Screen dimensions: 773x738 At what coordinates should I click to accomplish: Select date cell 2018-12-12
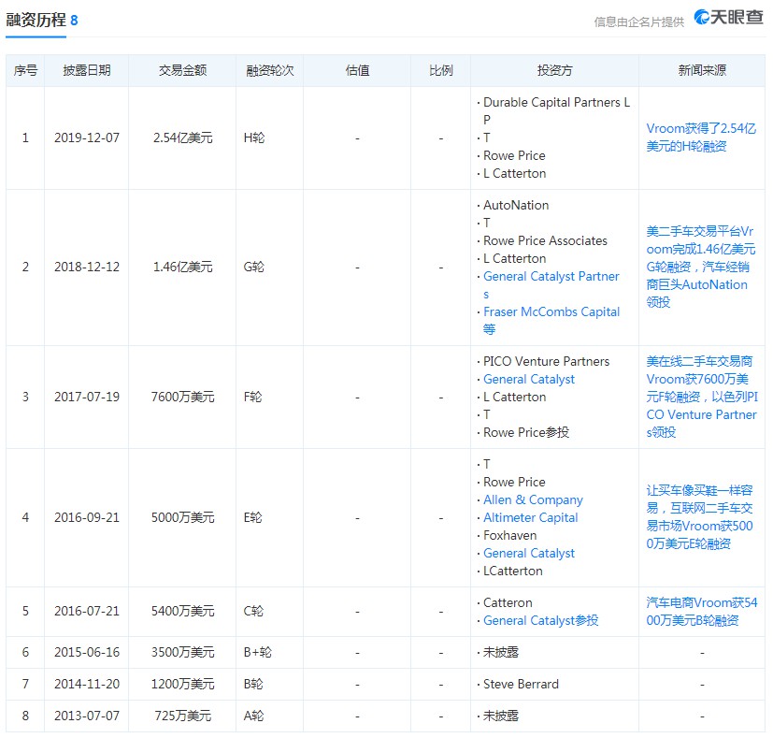[x=87, y=267]
